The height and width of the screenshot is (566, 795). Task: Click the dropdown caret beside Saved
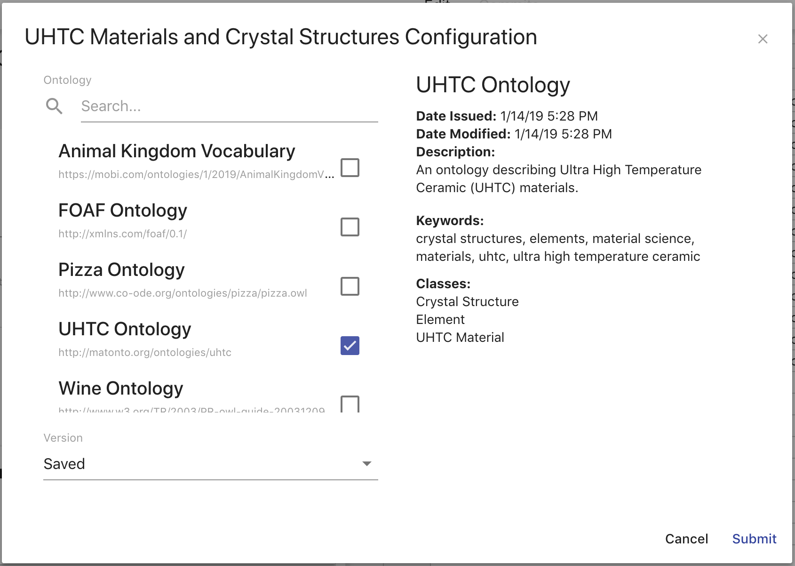coord(367,464)
